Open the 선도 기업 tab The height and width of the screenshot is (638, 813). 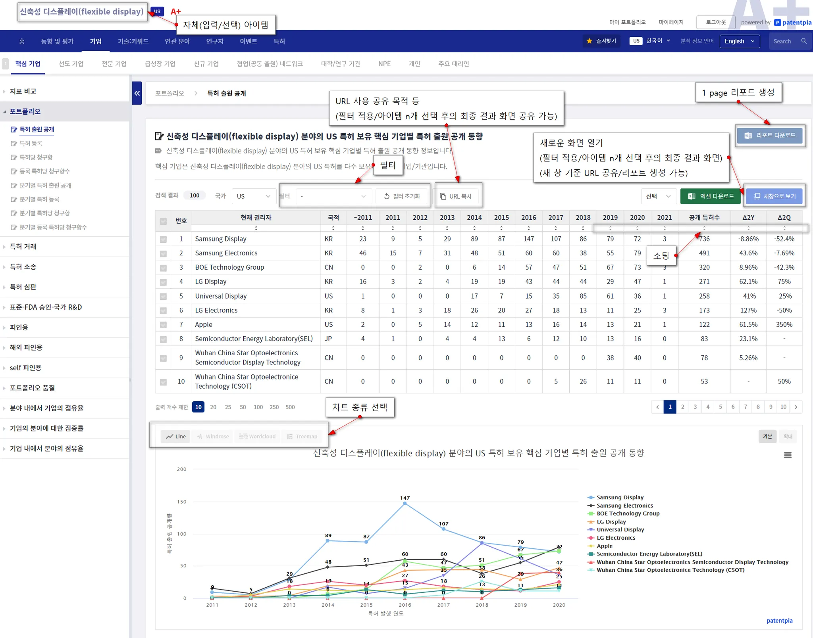pos(71,64)
